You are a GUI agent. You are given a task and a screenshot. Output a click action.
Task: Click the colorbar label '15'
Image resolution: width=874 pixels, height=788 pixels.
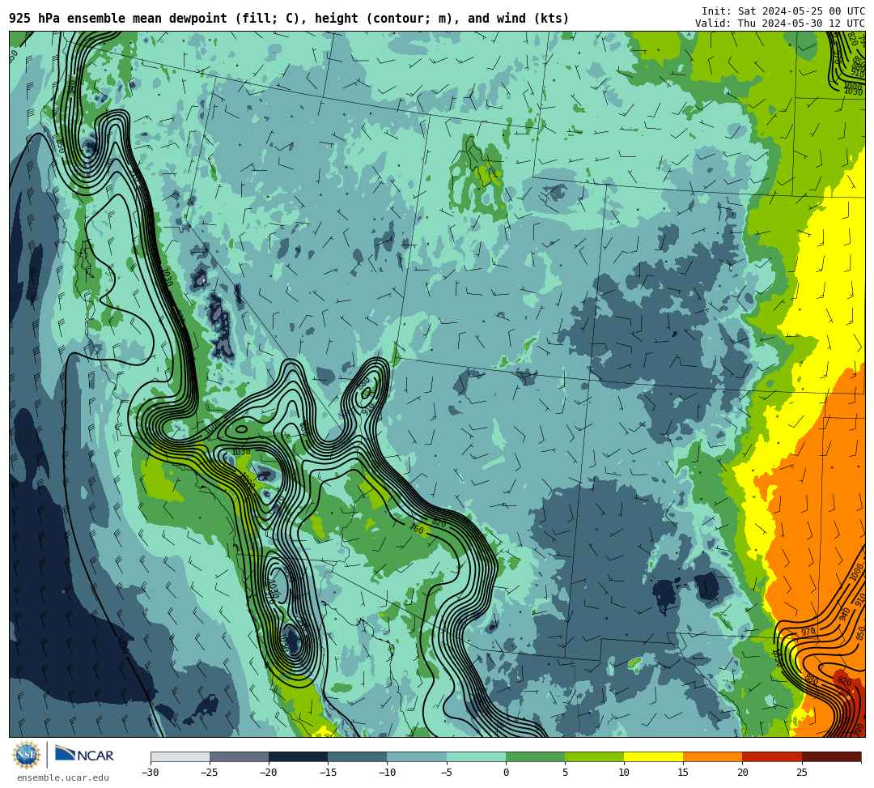pos(683,773)
